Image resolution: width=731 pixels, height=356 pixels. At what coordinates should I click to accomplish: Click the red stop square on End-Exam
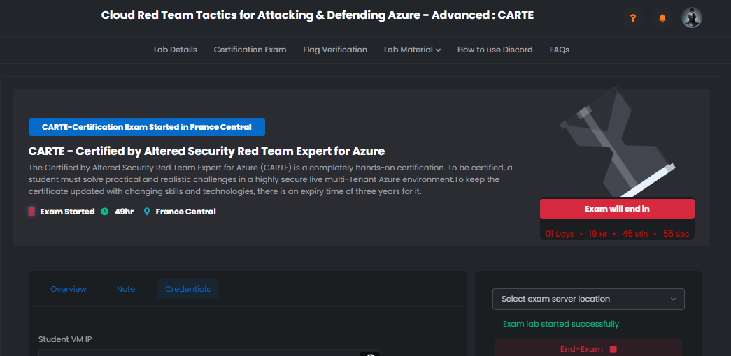tap(613, 349)
